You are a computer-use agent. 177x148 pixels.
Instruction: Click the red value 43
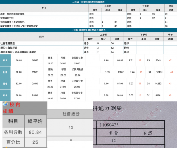point(170,84)
